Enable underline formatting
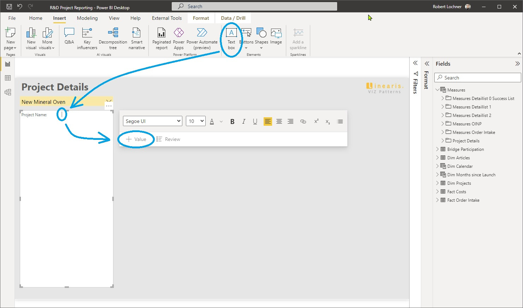Screen dimensions: 523x308 pos(255,121)
